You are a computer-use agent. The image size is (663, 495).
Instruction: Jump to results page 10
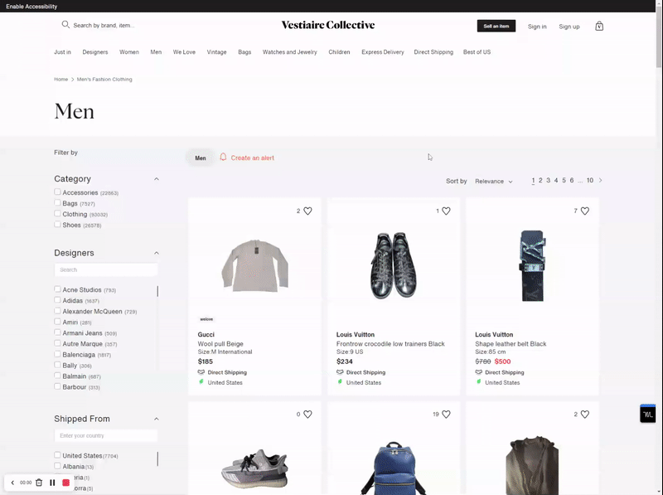590,180
